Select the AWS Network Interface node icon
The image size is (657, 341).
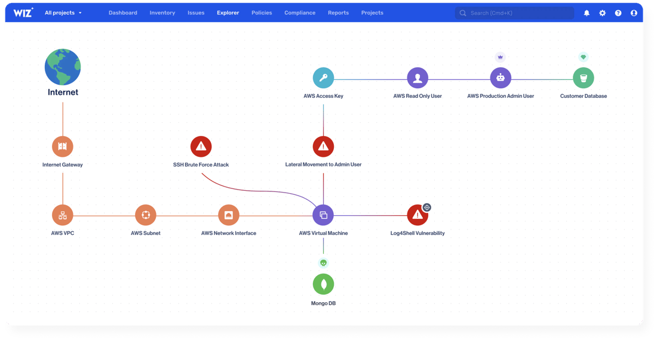coord(228,215)
